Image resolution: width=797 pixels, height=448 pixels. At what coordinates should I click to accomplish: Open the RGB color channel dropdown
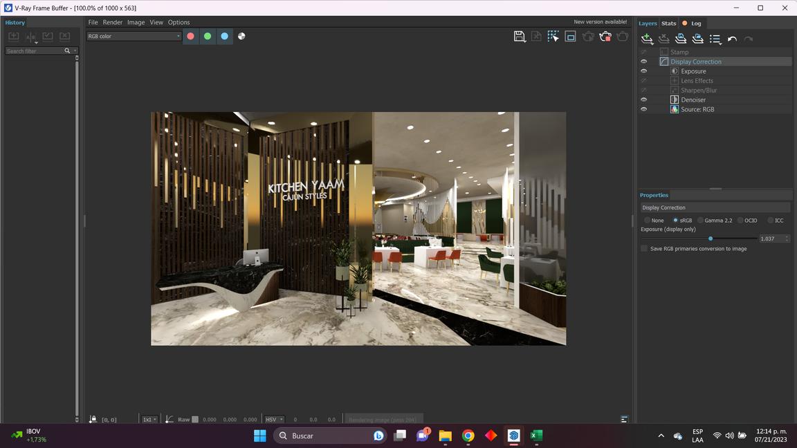pyautogui.click(x=134, y=36)
